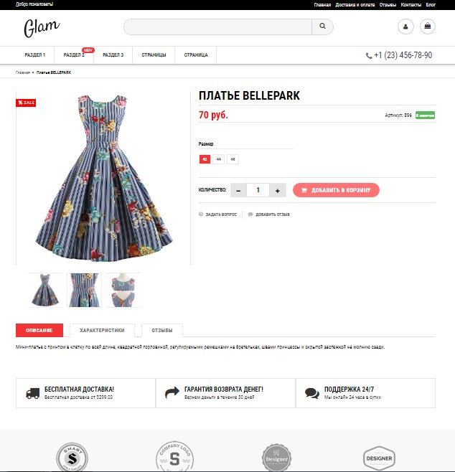Select the second dress thumbnail
Screen dimensions: 455x472
[84, 291]
